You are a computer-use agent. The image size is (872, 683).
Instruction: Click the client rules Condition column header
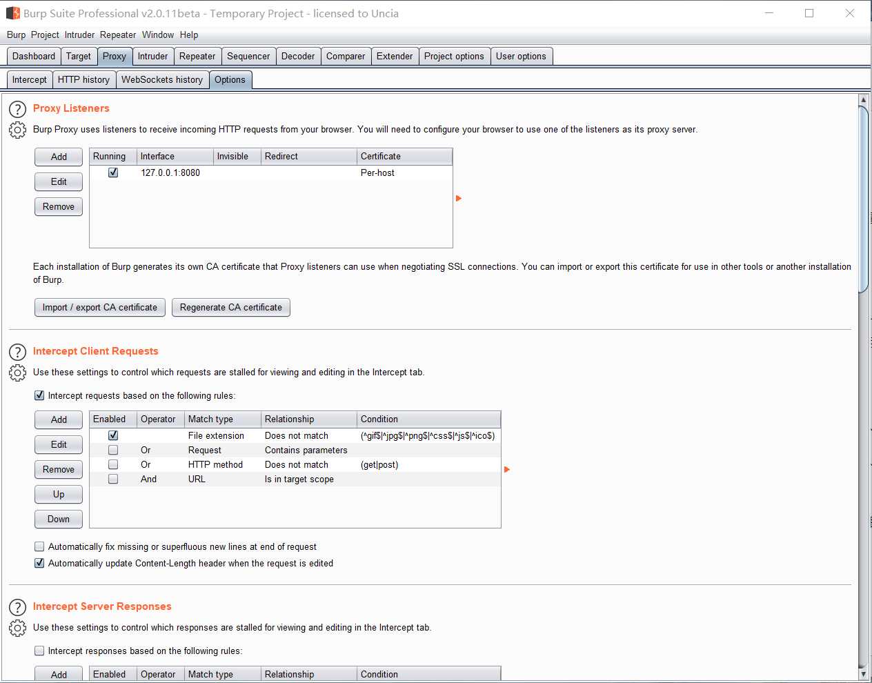click(428, 419)
